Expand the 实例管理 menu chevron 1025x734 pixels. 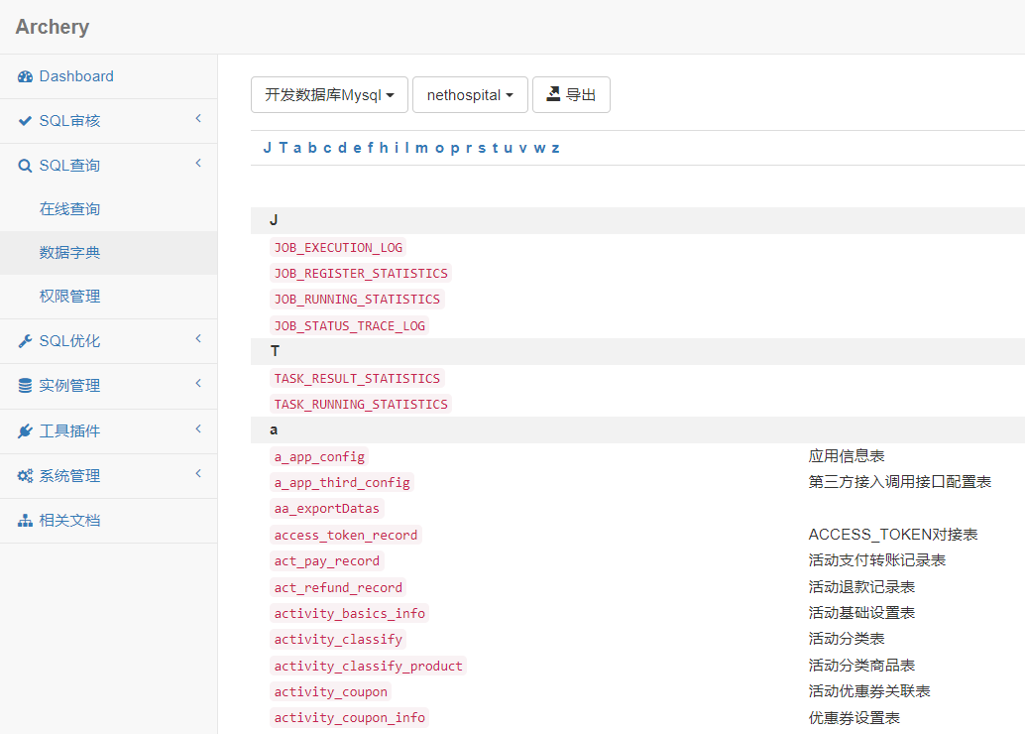(x=198, y=384)
